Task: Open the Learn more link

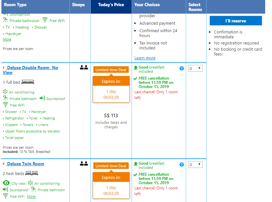Action: pos(145,58)
